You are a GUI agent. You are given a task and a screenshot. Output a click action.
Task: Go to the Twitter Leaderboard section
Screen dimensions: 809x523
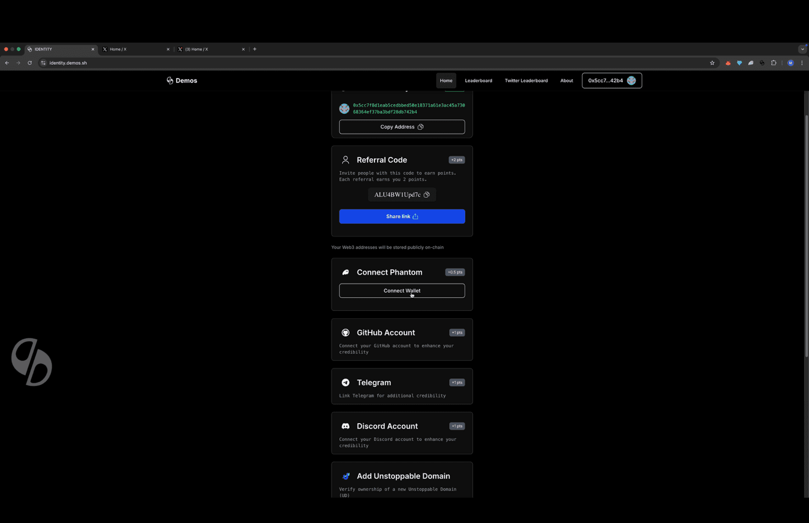click(x=526, y=80)
